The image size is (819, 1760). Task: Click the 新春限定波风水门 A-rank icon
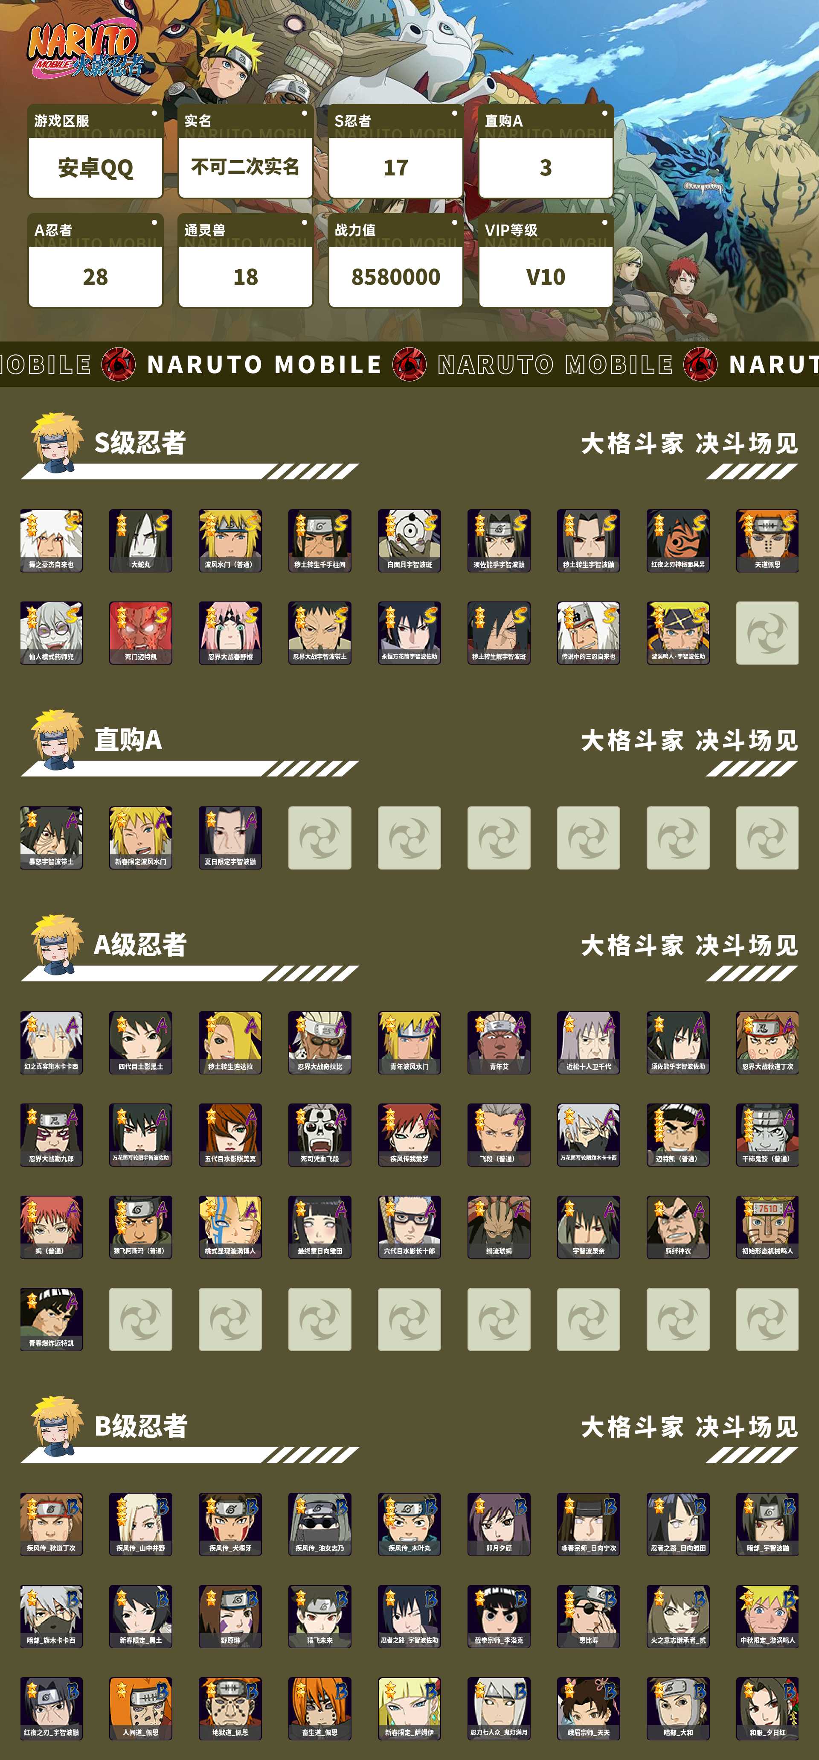pos(141,838)
